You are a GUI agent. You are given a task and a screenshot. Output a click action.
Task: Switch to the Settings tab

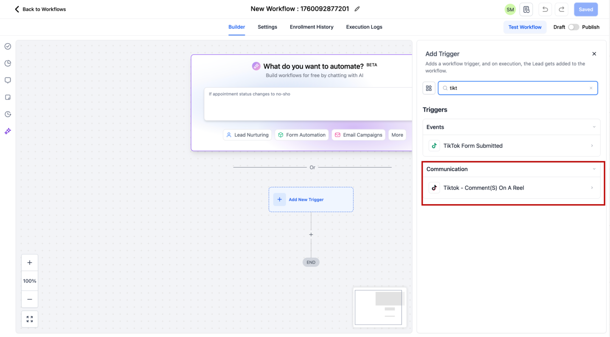tap(267, 27)
